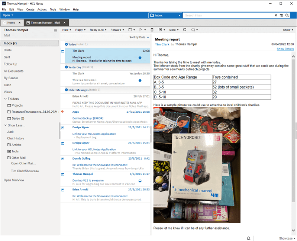The width and height of the screenshot is (297, 241).
Task: Click the Show Details link
Action: click(x=285, y=49)
